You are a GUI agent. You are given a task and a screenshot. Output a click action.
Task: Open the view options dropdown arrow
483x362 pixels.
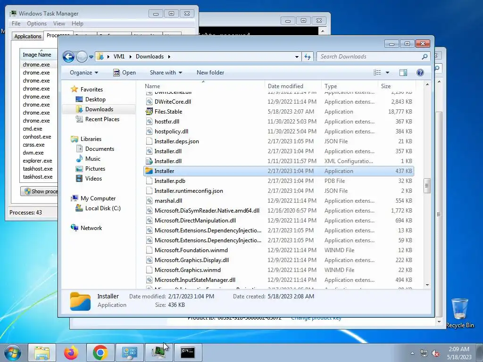tap(388, 73)
